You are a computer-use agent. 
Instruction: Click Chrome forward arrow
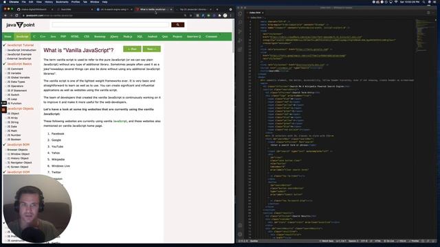tap(11, 15)
